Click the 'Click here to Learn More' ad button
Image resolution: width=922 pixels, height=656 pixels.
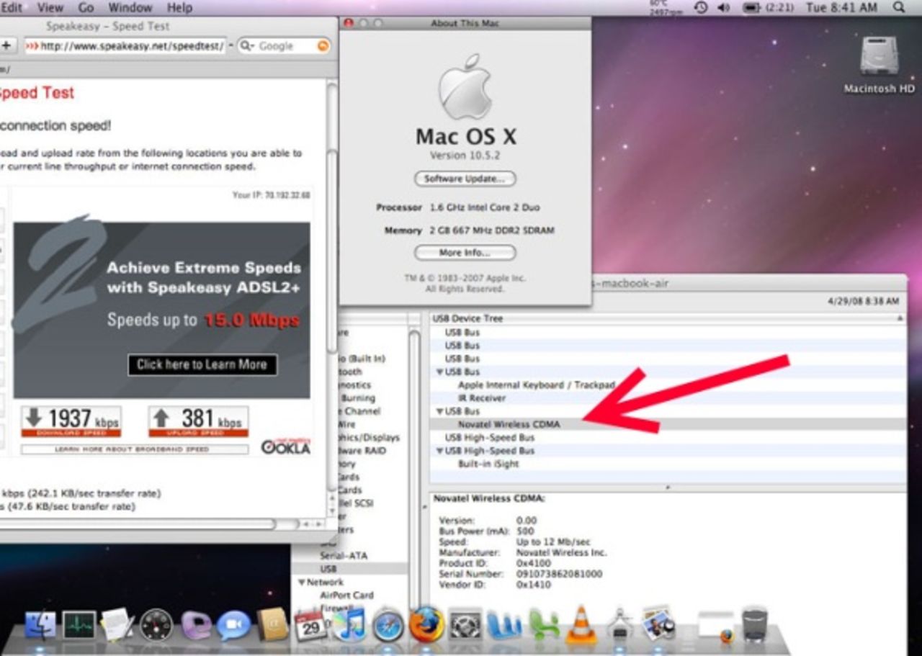point(202,365)
